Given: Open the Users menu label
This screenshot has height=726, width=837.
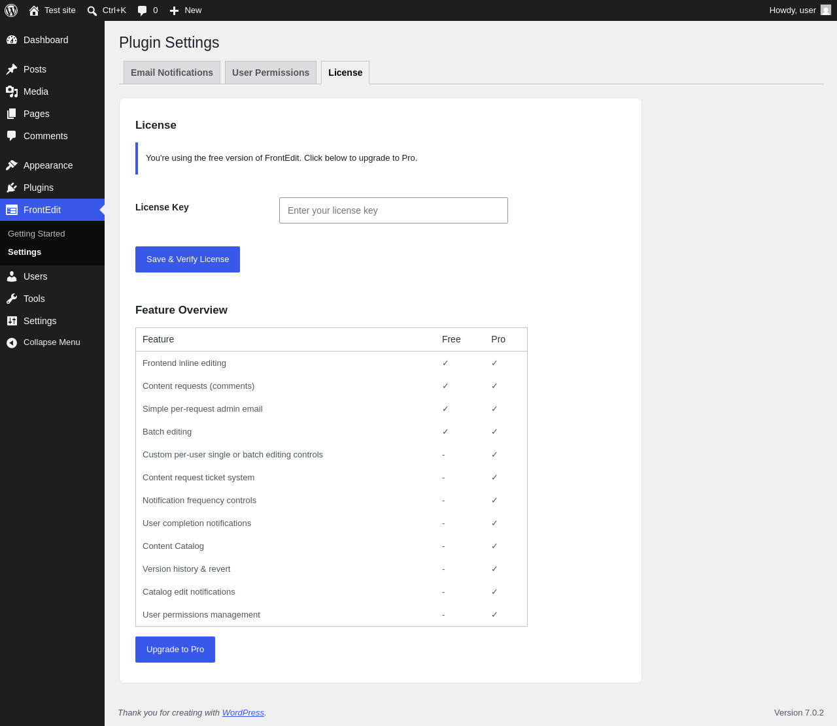Looking at the screenshot, I should pos(35,276).
